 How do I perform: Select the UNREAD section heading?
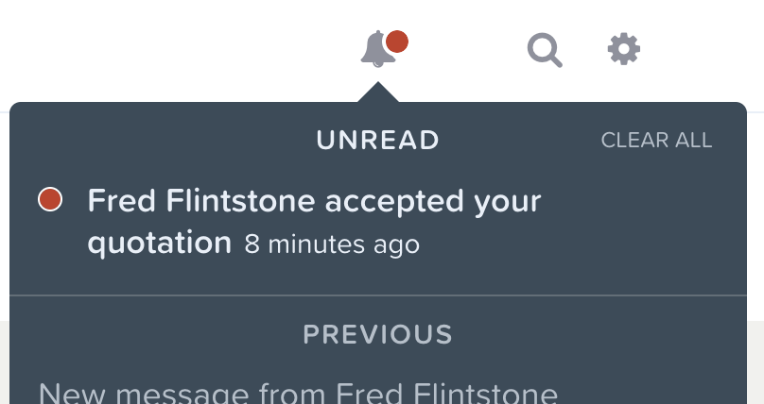[378, 141]
